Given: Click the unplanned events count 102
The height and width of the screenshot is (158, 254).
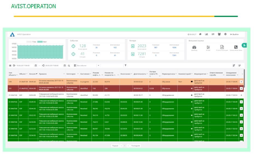Looking at the screenshot, I should [x=115, y=48].
